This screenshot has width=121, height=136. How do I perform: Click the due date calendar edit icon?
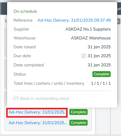(x=84, y=56)
